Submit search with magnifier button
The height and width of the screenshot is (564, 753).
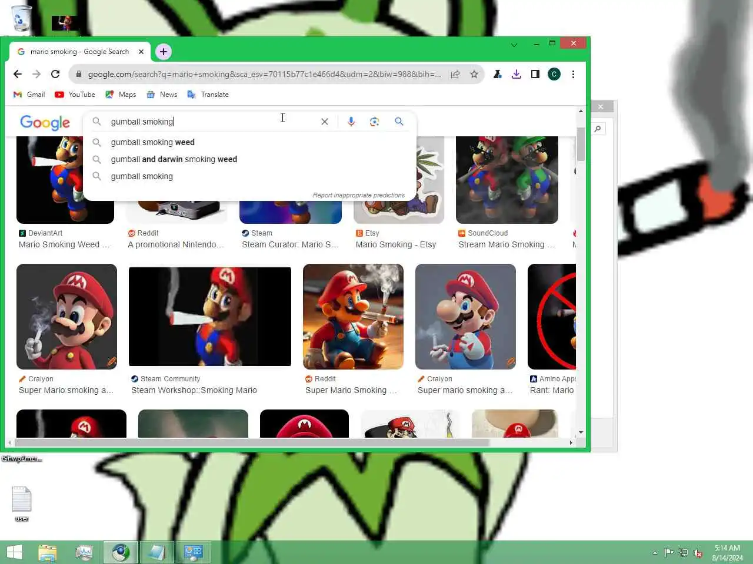click(x=399, y=122)
